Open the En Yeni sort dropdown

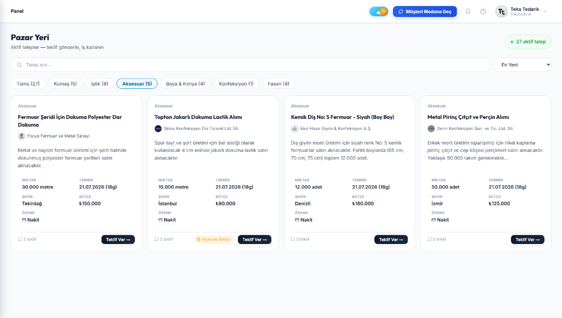(523, 65)
